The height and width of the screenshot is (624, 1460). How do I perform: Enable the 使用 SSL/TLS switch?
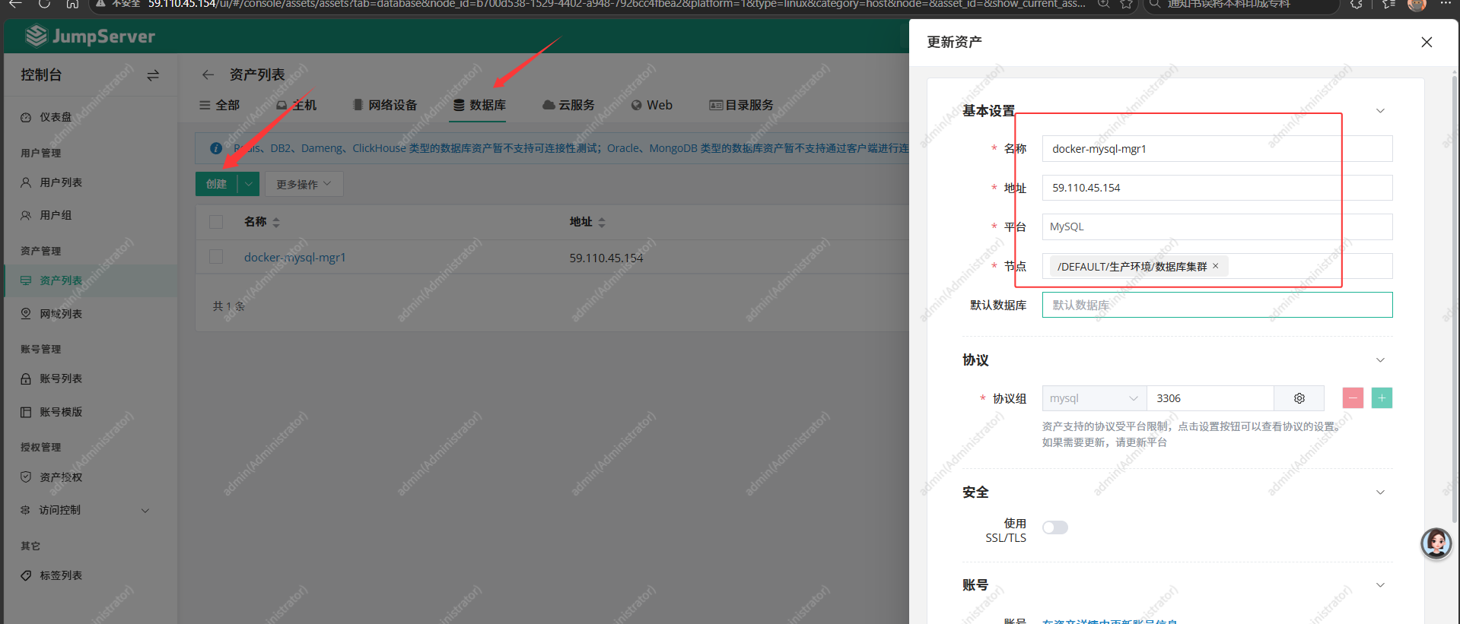click(1055, 527)
